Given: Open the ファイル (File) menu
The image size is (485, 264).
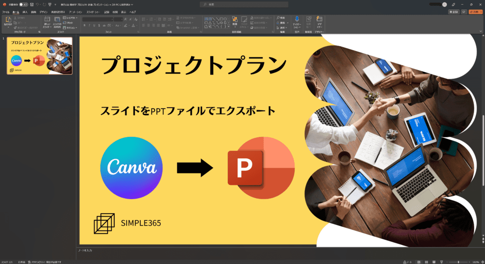Looking at the screenshot, I should coord(6,12).
